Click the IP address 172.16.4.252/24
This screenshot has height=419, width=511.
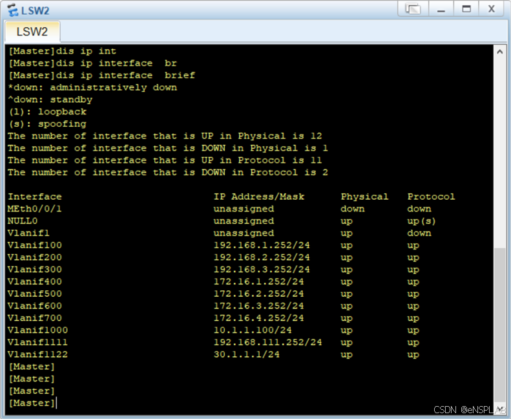259,318
